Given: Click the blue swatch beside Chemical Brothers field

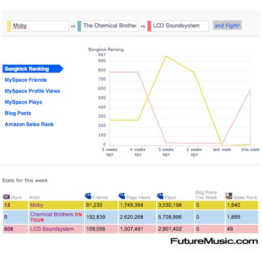Looking at the screenshot, I should [x=79, y=26].
